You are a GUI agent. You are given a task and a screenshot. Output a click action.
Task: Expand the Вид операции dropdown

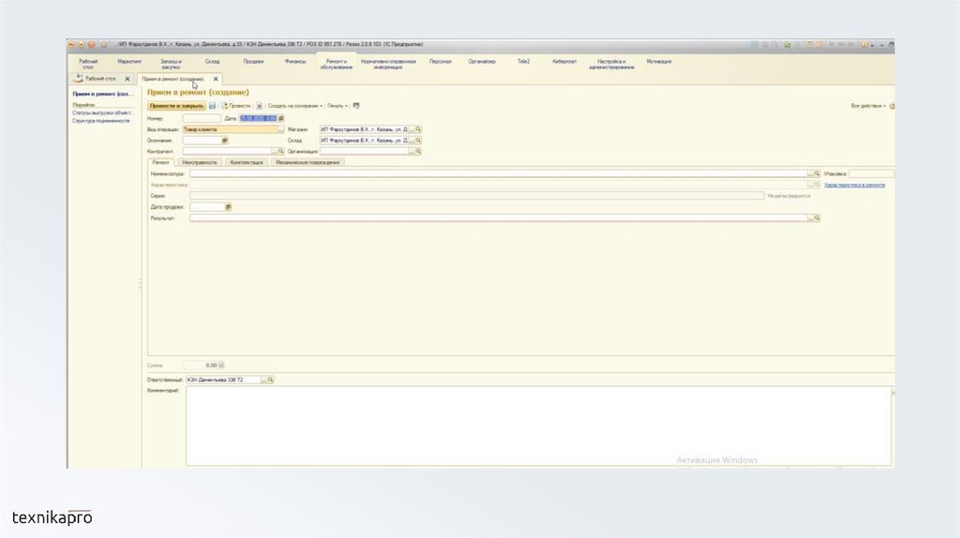(280, 129)
